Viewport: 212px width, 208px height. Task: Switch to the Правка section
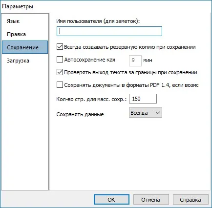(16, 34)
